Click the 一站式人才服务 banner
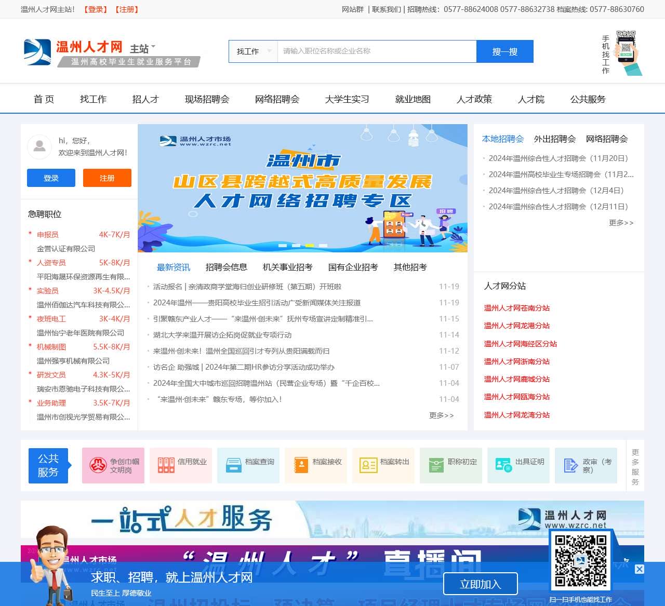The image size is (665, 606). click(x=332, y=519)
